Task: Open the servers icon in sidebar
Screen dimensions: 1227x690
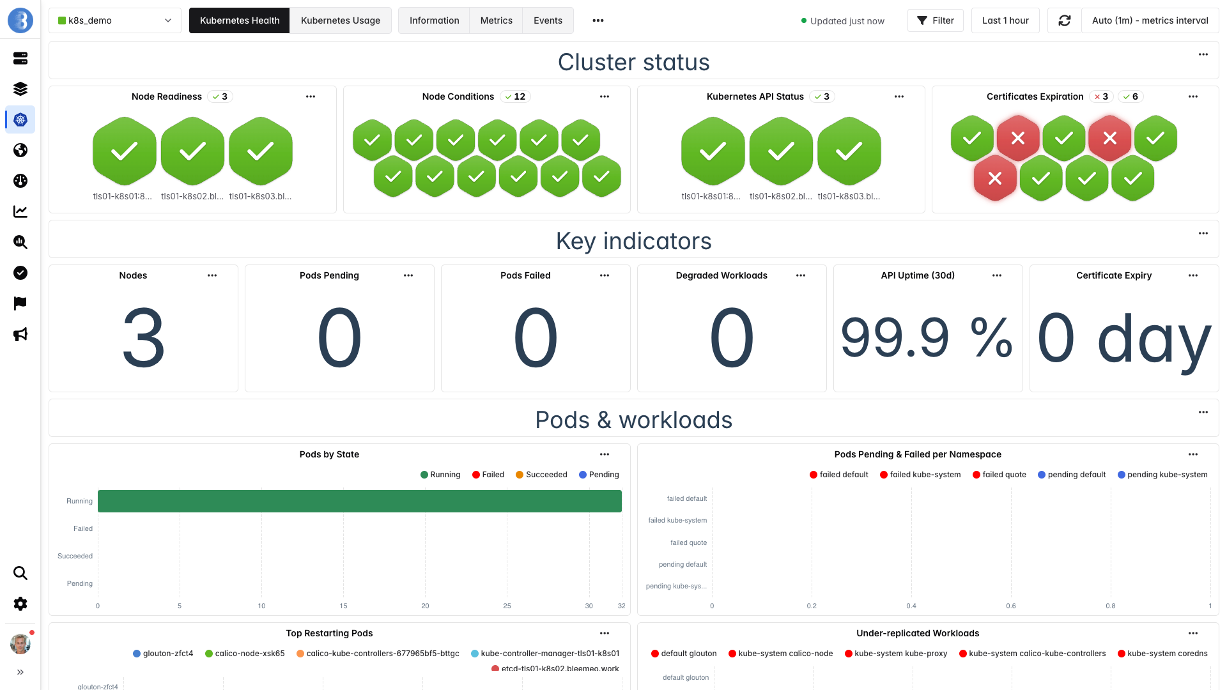Action: point(20,58)
